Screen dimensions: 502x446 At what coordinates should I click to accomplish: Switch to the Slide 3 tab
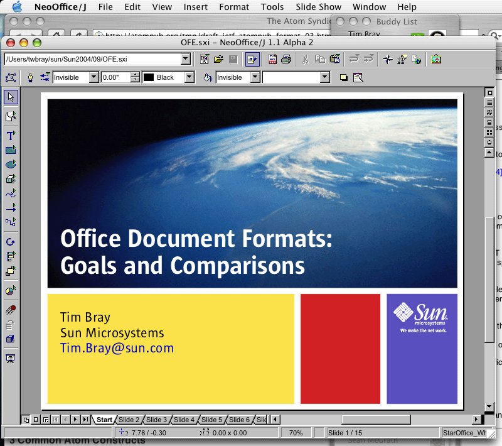(156, 420)
